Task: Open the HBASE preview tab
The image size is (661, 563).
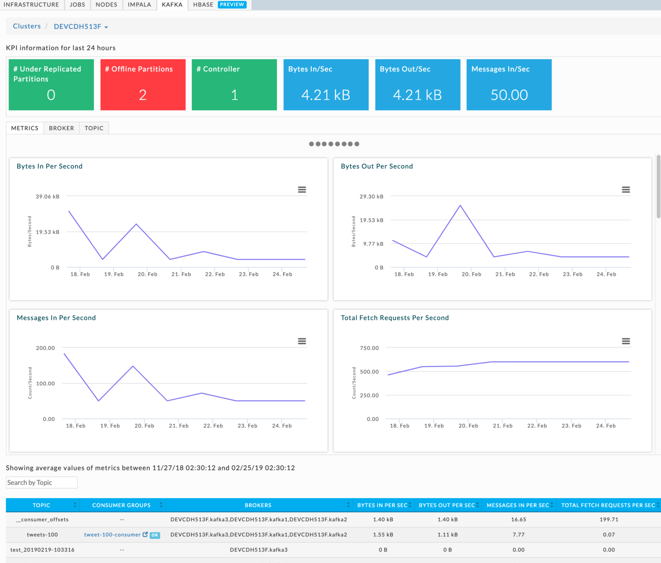Action: (203, 4)
